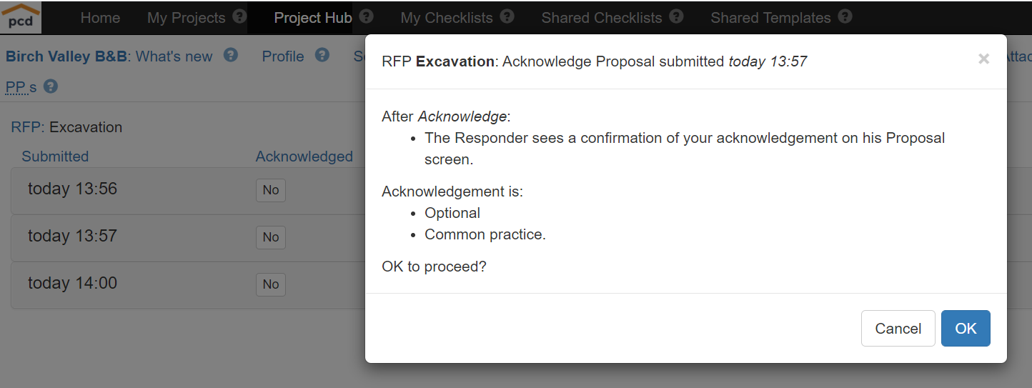Open help icon next to Shared Checklists
Image resolution: width=1032 pixels, height=388 pixels.
[x=676, y=16]
